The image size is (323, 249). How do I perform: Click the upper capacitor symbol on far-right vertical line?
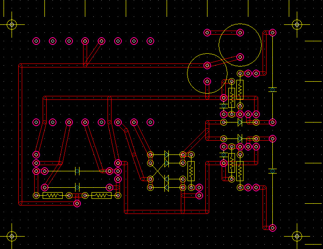(272, 90)
